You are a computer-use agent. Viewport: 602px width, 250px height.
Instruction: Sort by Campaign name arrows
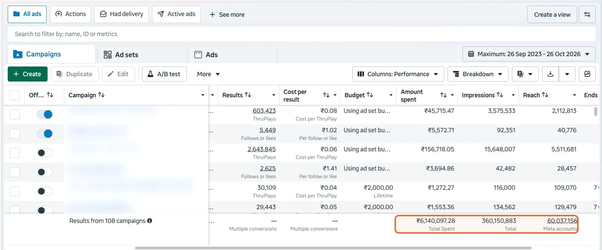(101, 95)
